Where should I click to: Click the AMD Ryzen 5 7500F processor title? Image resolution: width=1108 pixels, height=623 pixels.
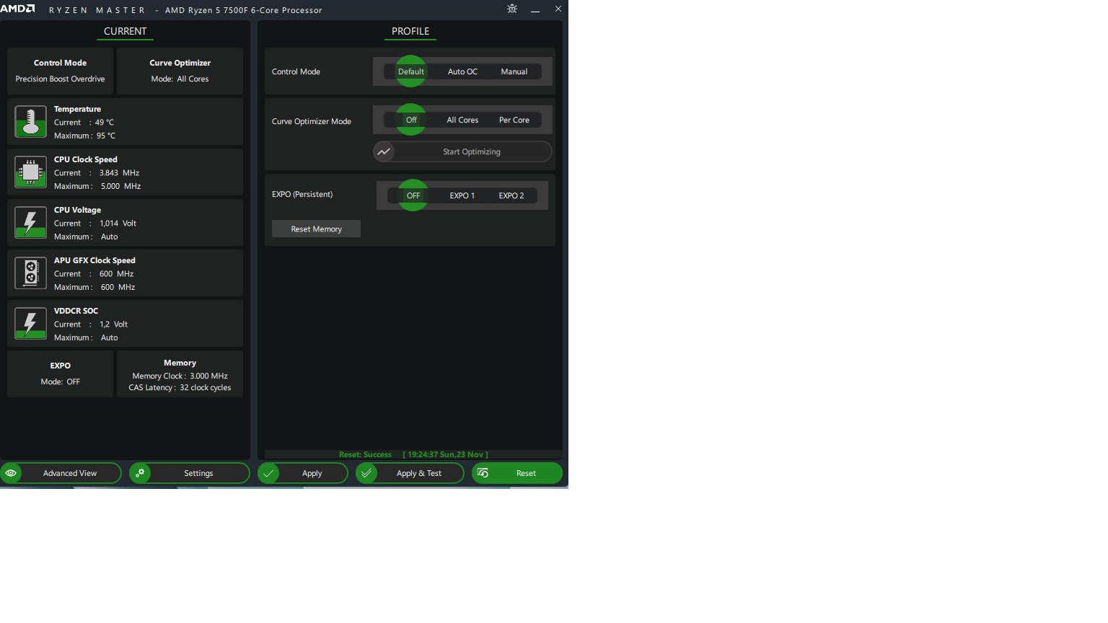244,10
